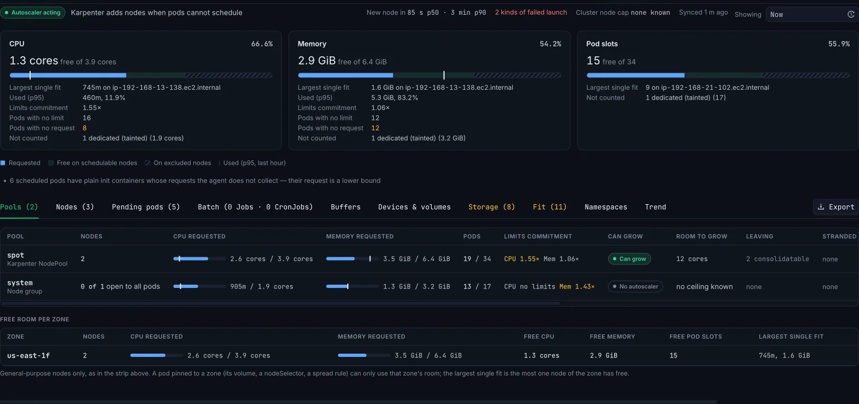Viewport: 859px width, 404px height.
Task: Click the Autoscaler acting status badge
Action: pyautogui.click(x=33, y=13)
